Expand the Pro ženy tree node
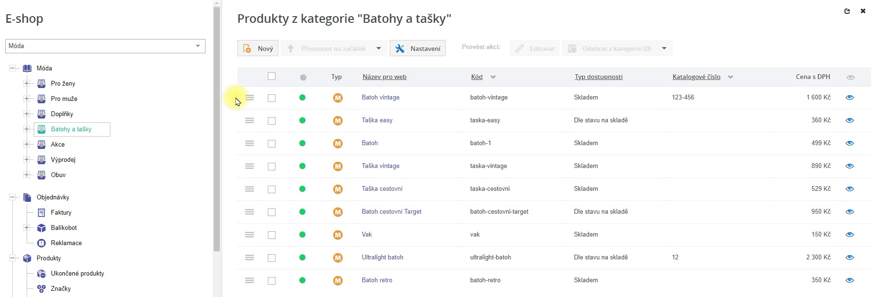This screenshot has height=297, width=884. [27, 84]
